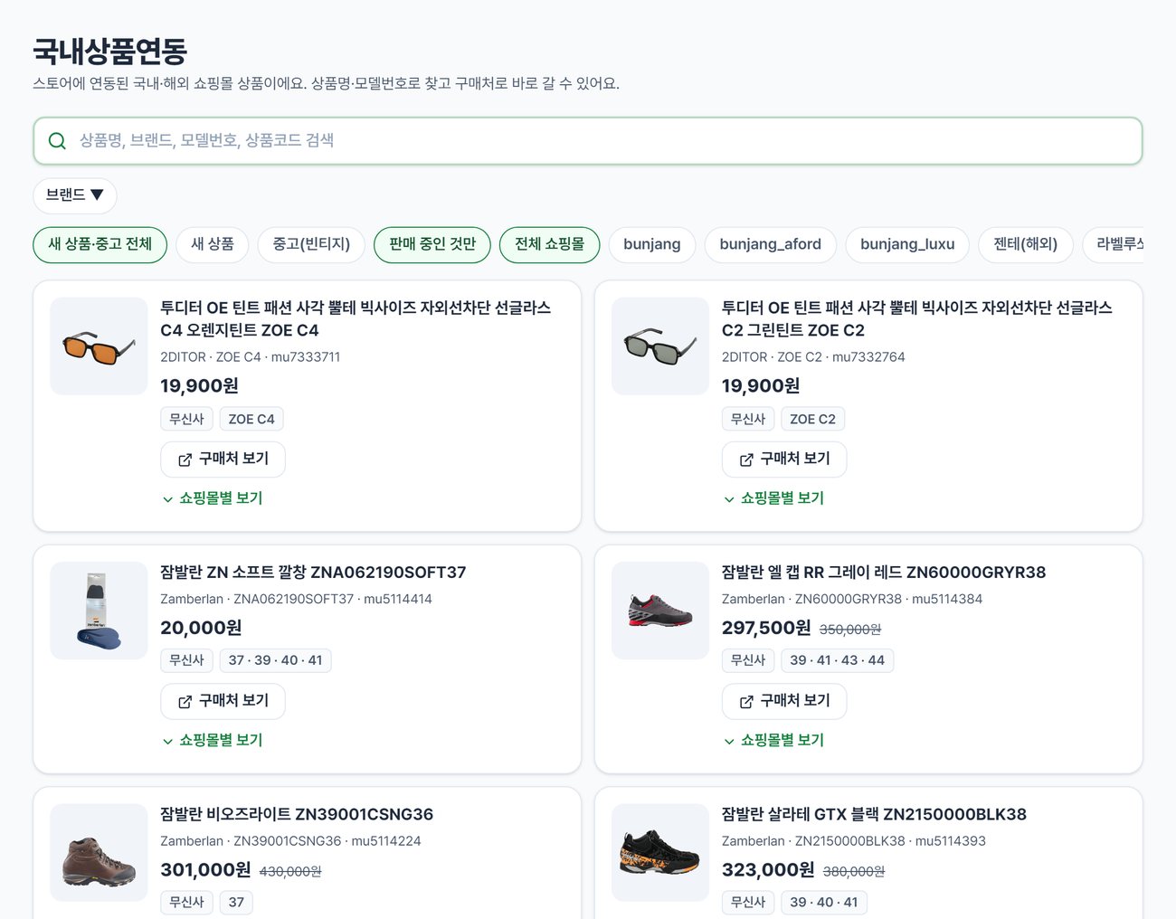Screen dimensions: 1176x919
Task: Click the size tag 37 · 39 · 40 · 41
Action: (276, 661)
